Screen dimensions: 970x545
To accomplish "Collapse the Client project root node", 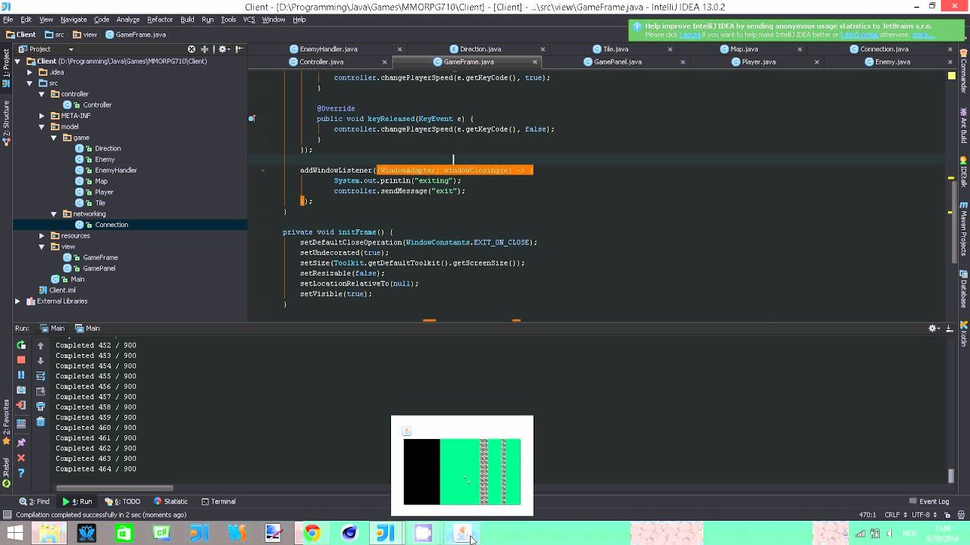I will pyautogui.click(x=17, y=62).
